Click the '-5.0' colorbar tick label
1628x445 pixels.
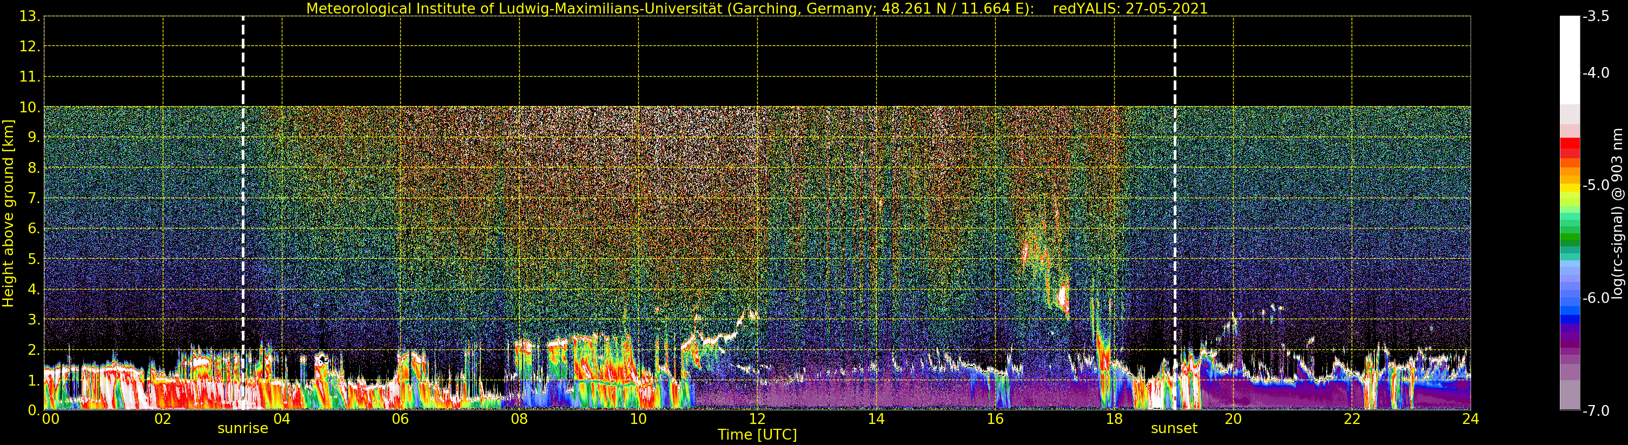1596,185
